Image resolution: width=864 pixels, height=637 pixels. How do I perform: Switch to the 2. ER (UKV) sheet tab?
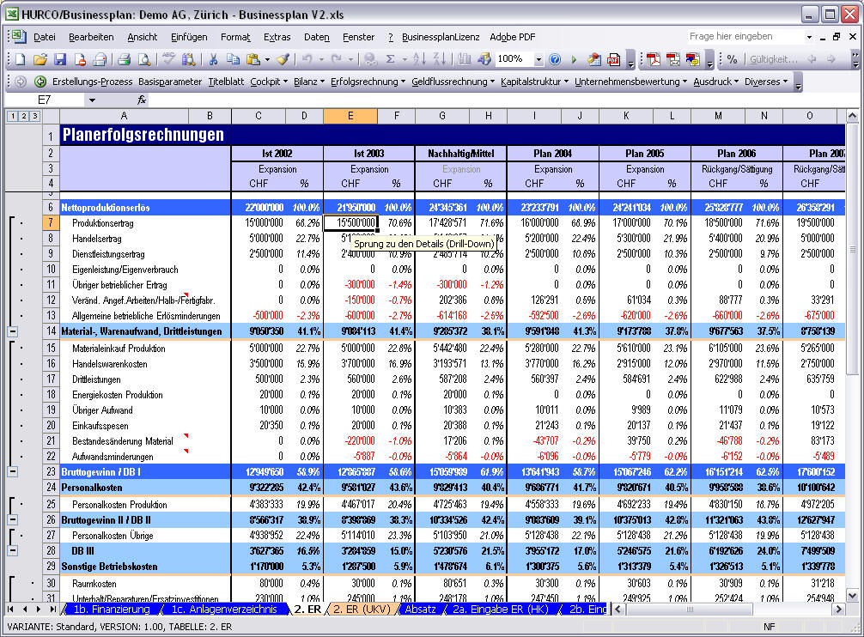[362, 609]
